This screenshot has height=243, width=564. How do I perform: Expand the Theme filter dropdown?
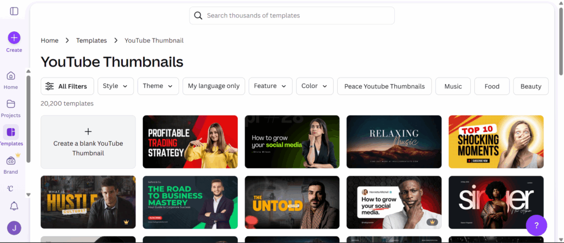(x=158, y=86)
